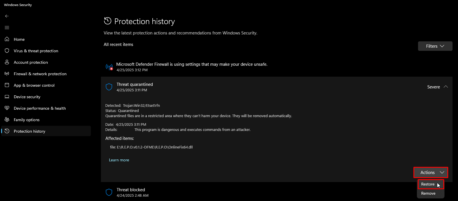Click the Threat quarantined shield icon

pyautogui.click(x=109, y=87)
